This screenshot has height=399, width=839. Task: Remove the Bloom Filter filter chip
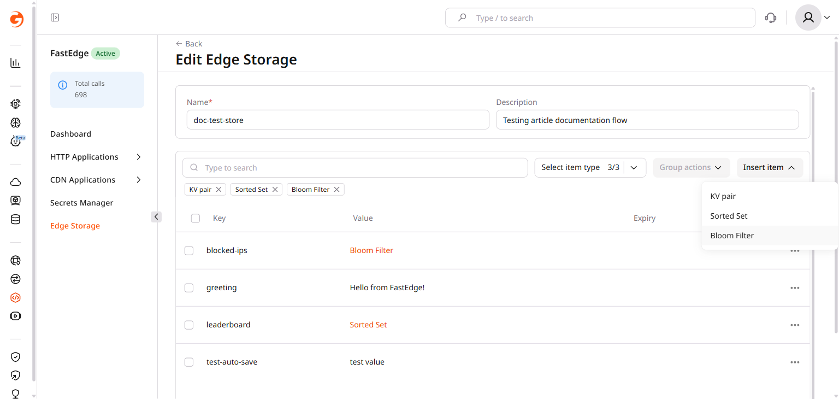(337, 189)
